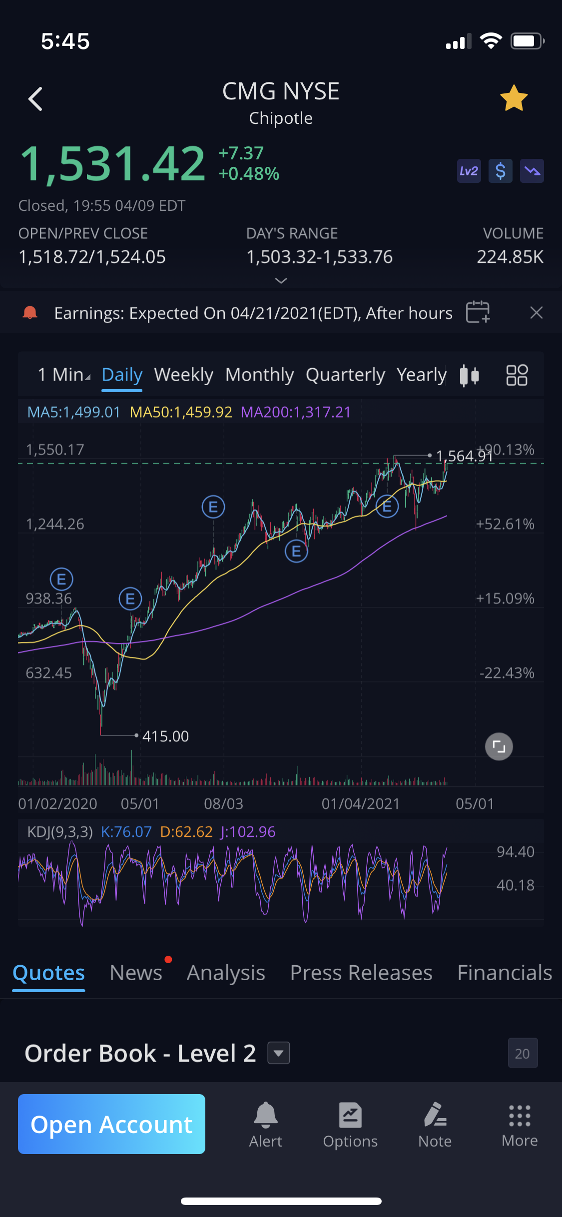Change the order book depth from 20
The height and width of the screenshot is (1217, 562).
coord(522,1053)
